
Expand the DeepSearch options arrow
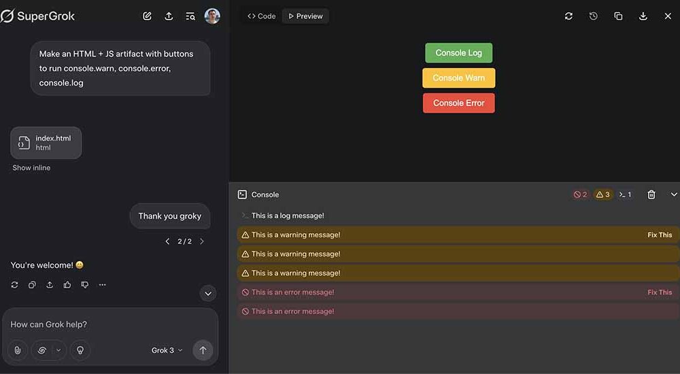(x=59, y=350)
